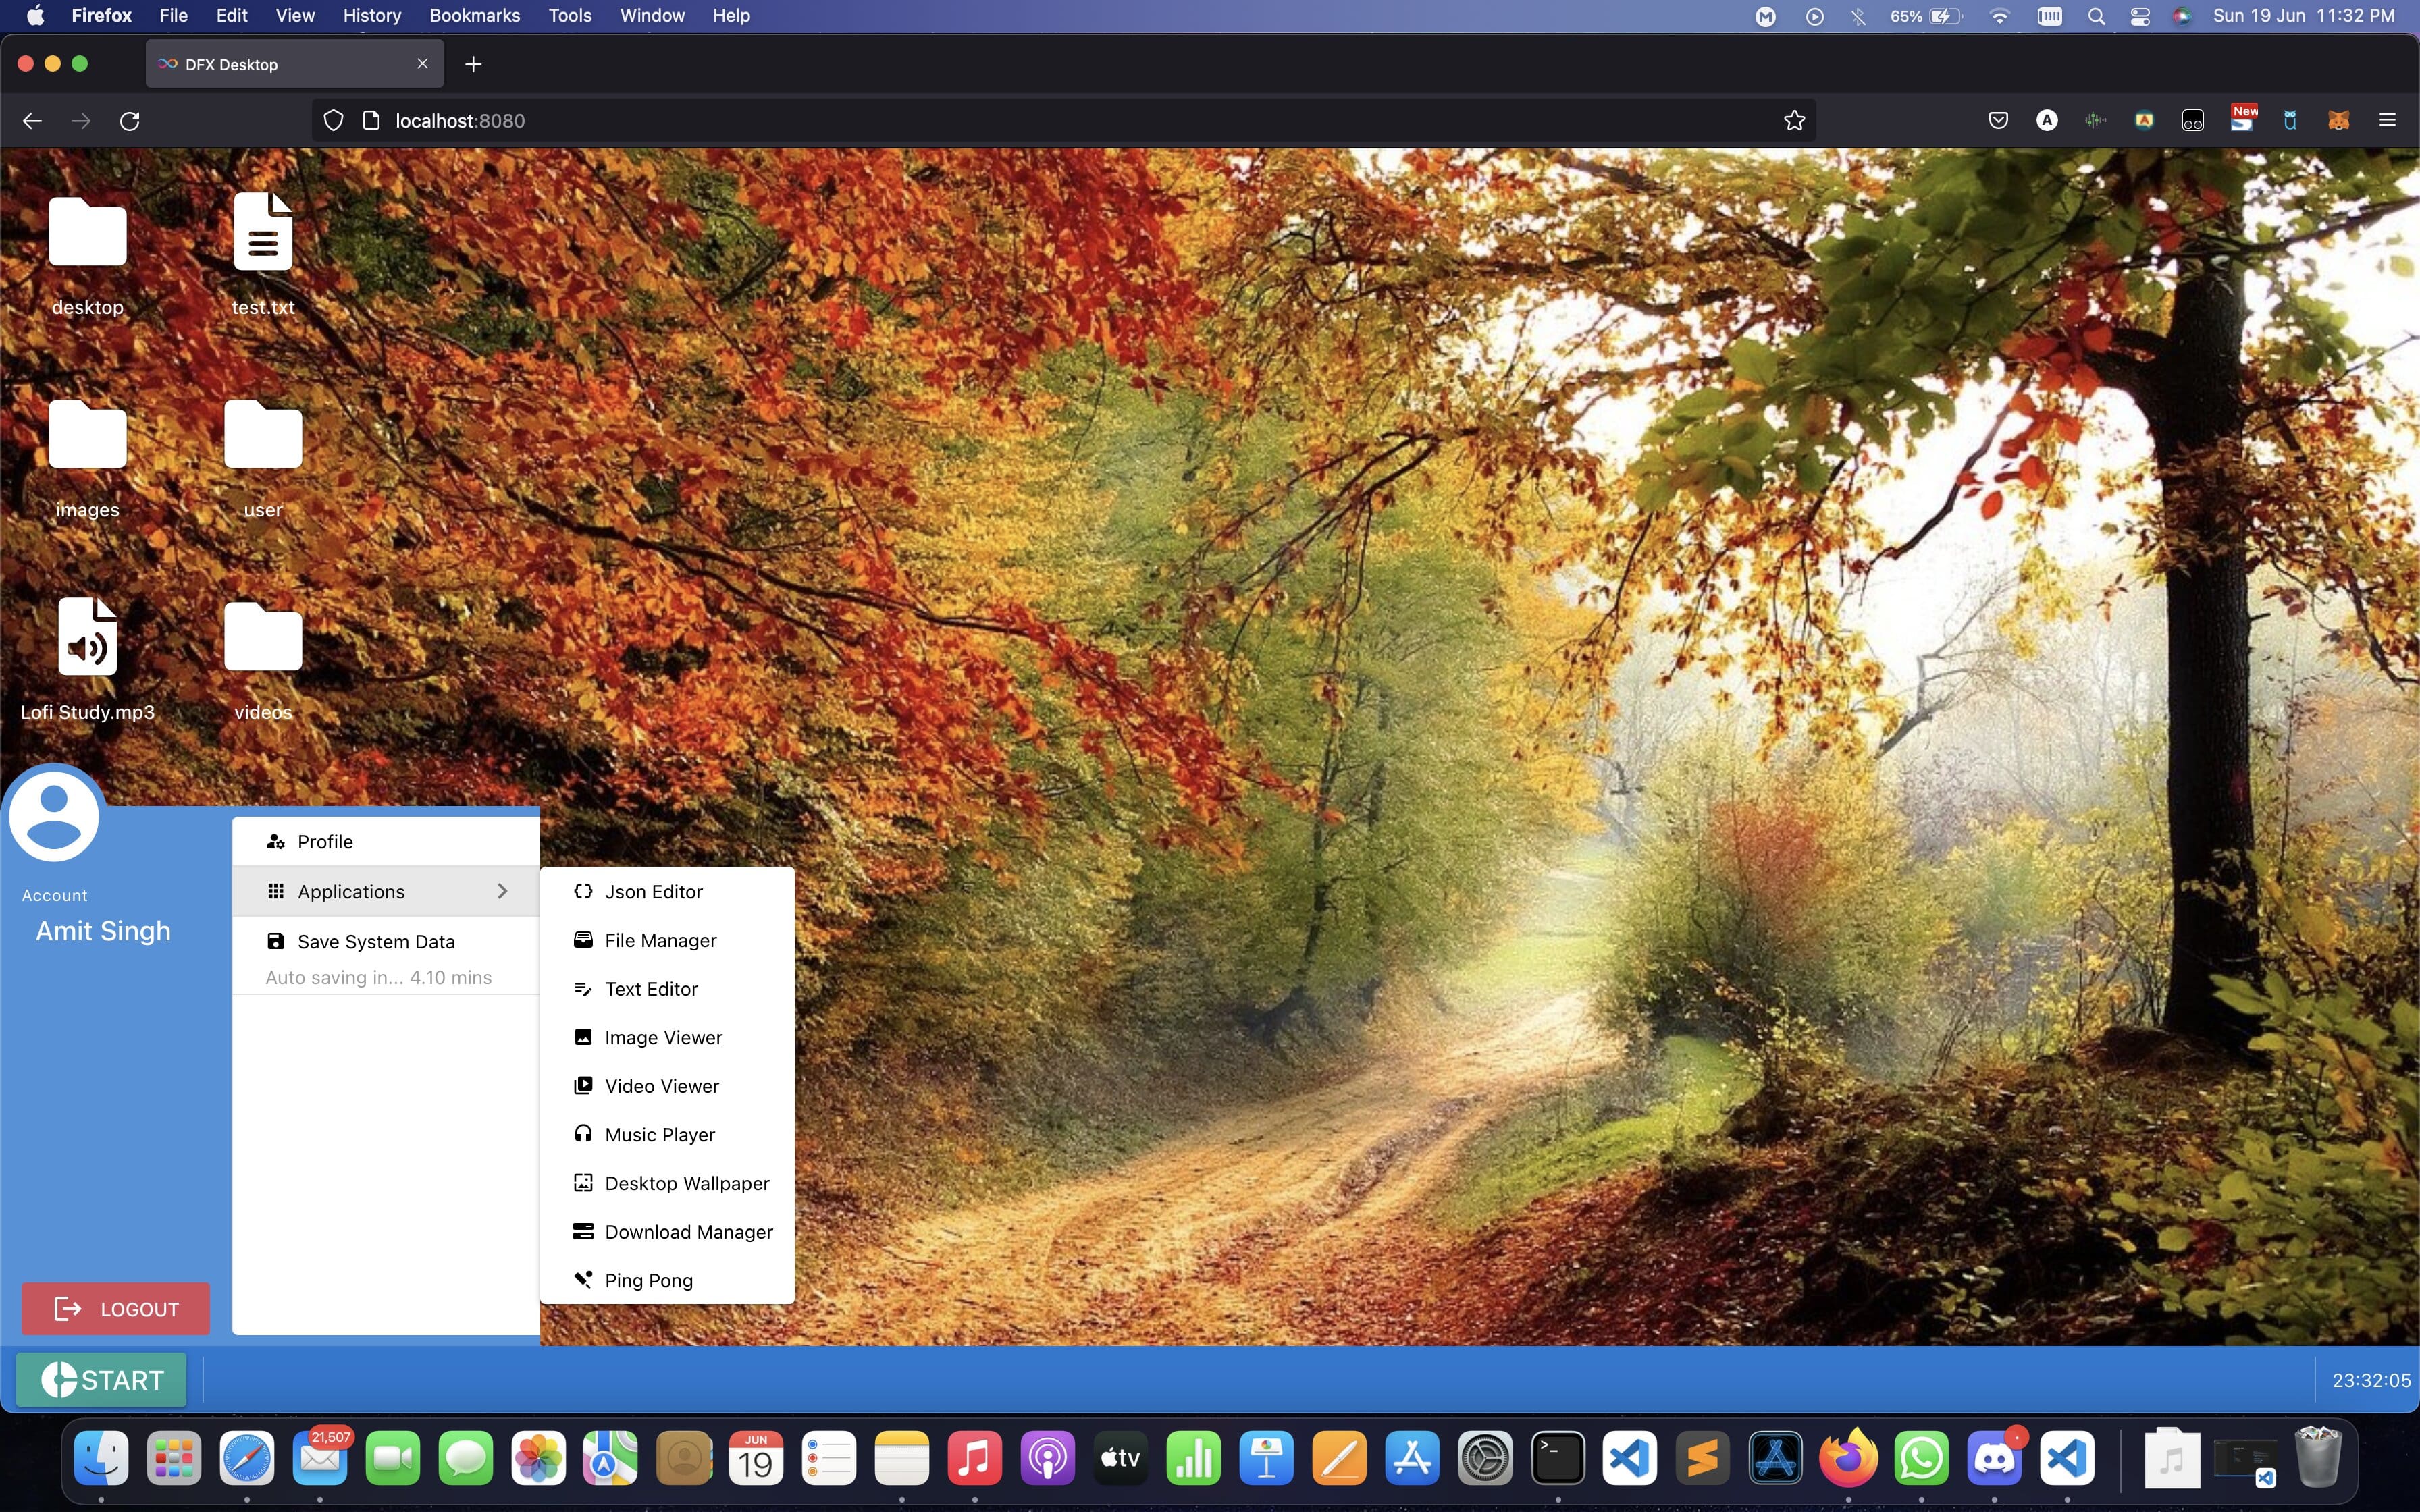Open Firefox hamburger application menu
2420x1512 pixels.
(2387, 121)
